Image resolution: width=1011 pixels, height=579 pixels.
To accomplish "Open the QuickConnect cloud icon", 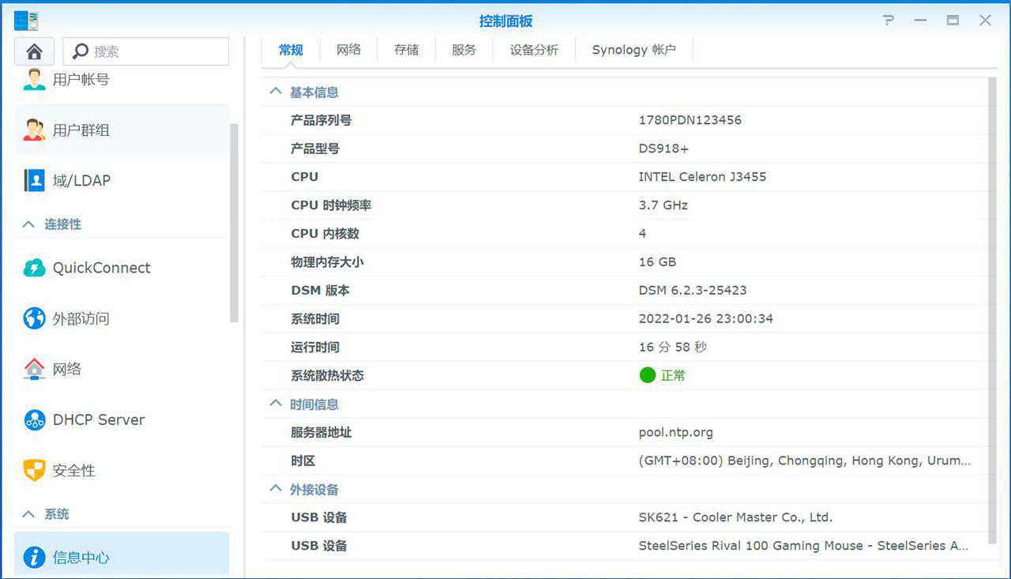I will pos(34,268).
